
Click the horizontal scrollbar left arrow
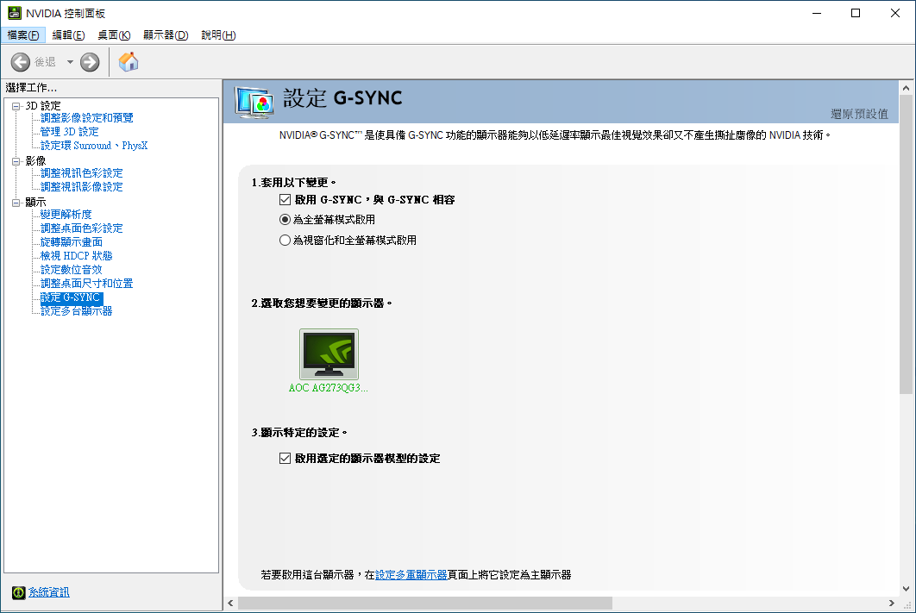[231, 603]
